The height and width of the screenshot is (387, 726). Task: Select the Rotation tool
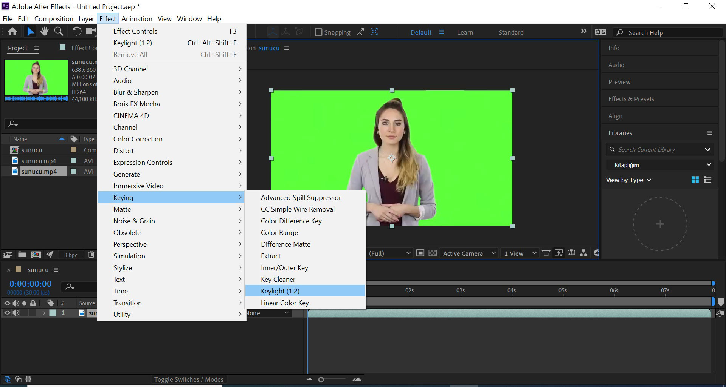click(x=76, y=32)
